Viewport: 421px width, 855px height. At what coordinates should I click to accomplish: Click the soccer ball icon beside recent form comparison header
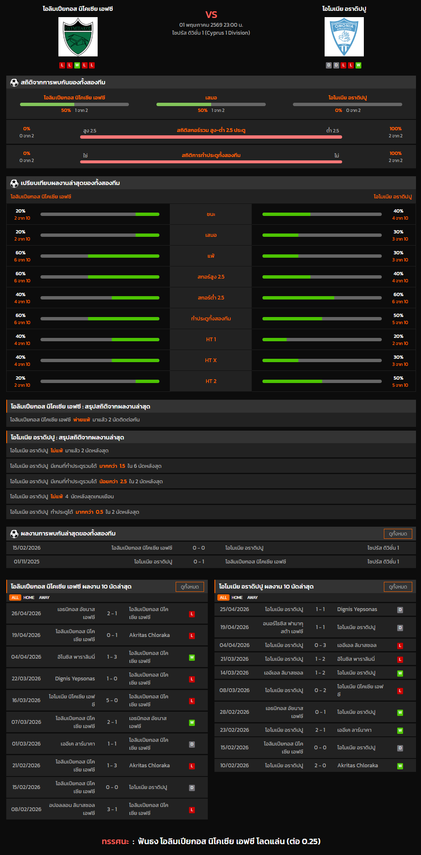(x=14, y=183)
